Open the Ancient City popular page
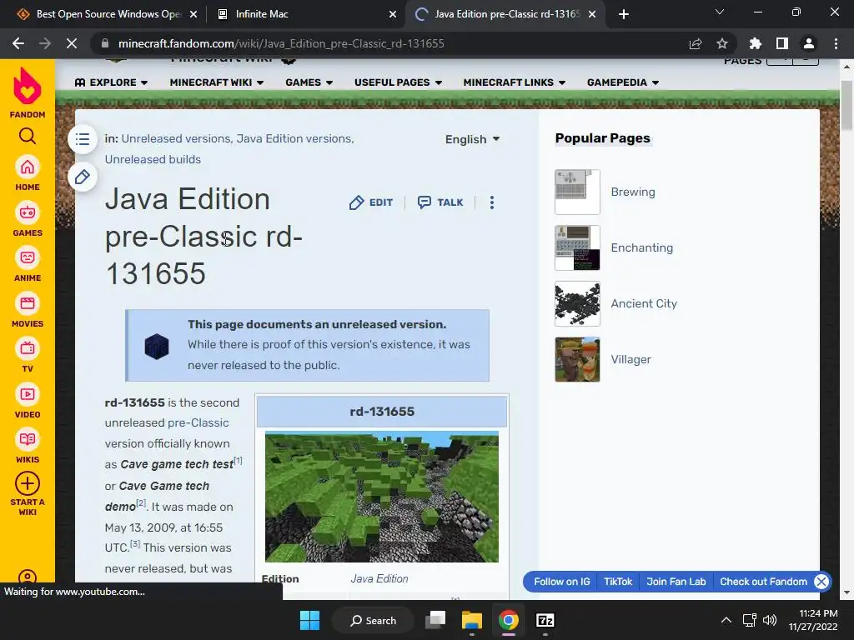The height and width of the screenshot is (640, 854). coord(644,303)
